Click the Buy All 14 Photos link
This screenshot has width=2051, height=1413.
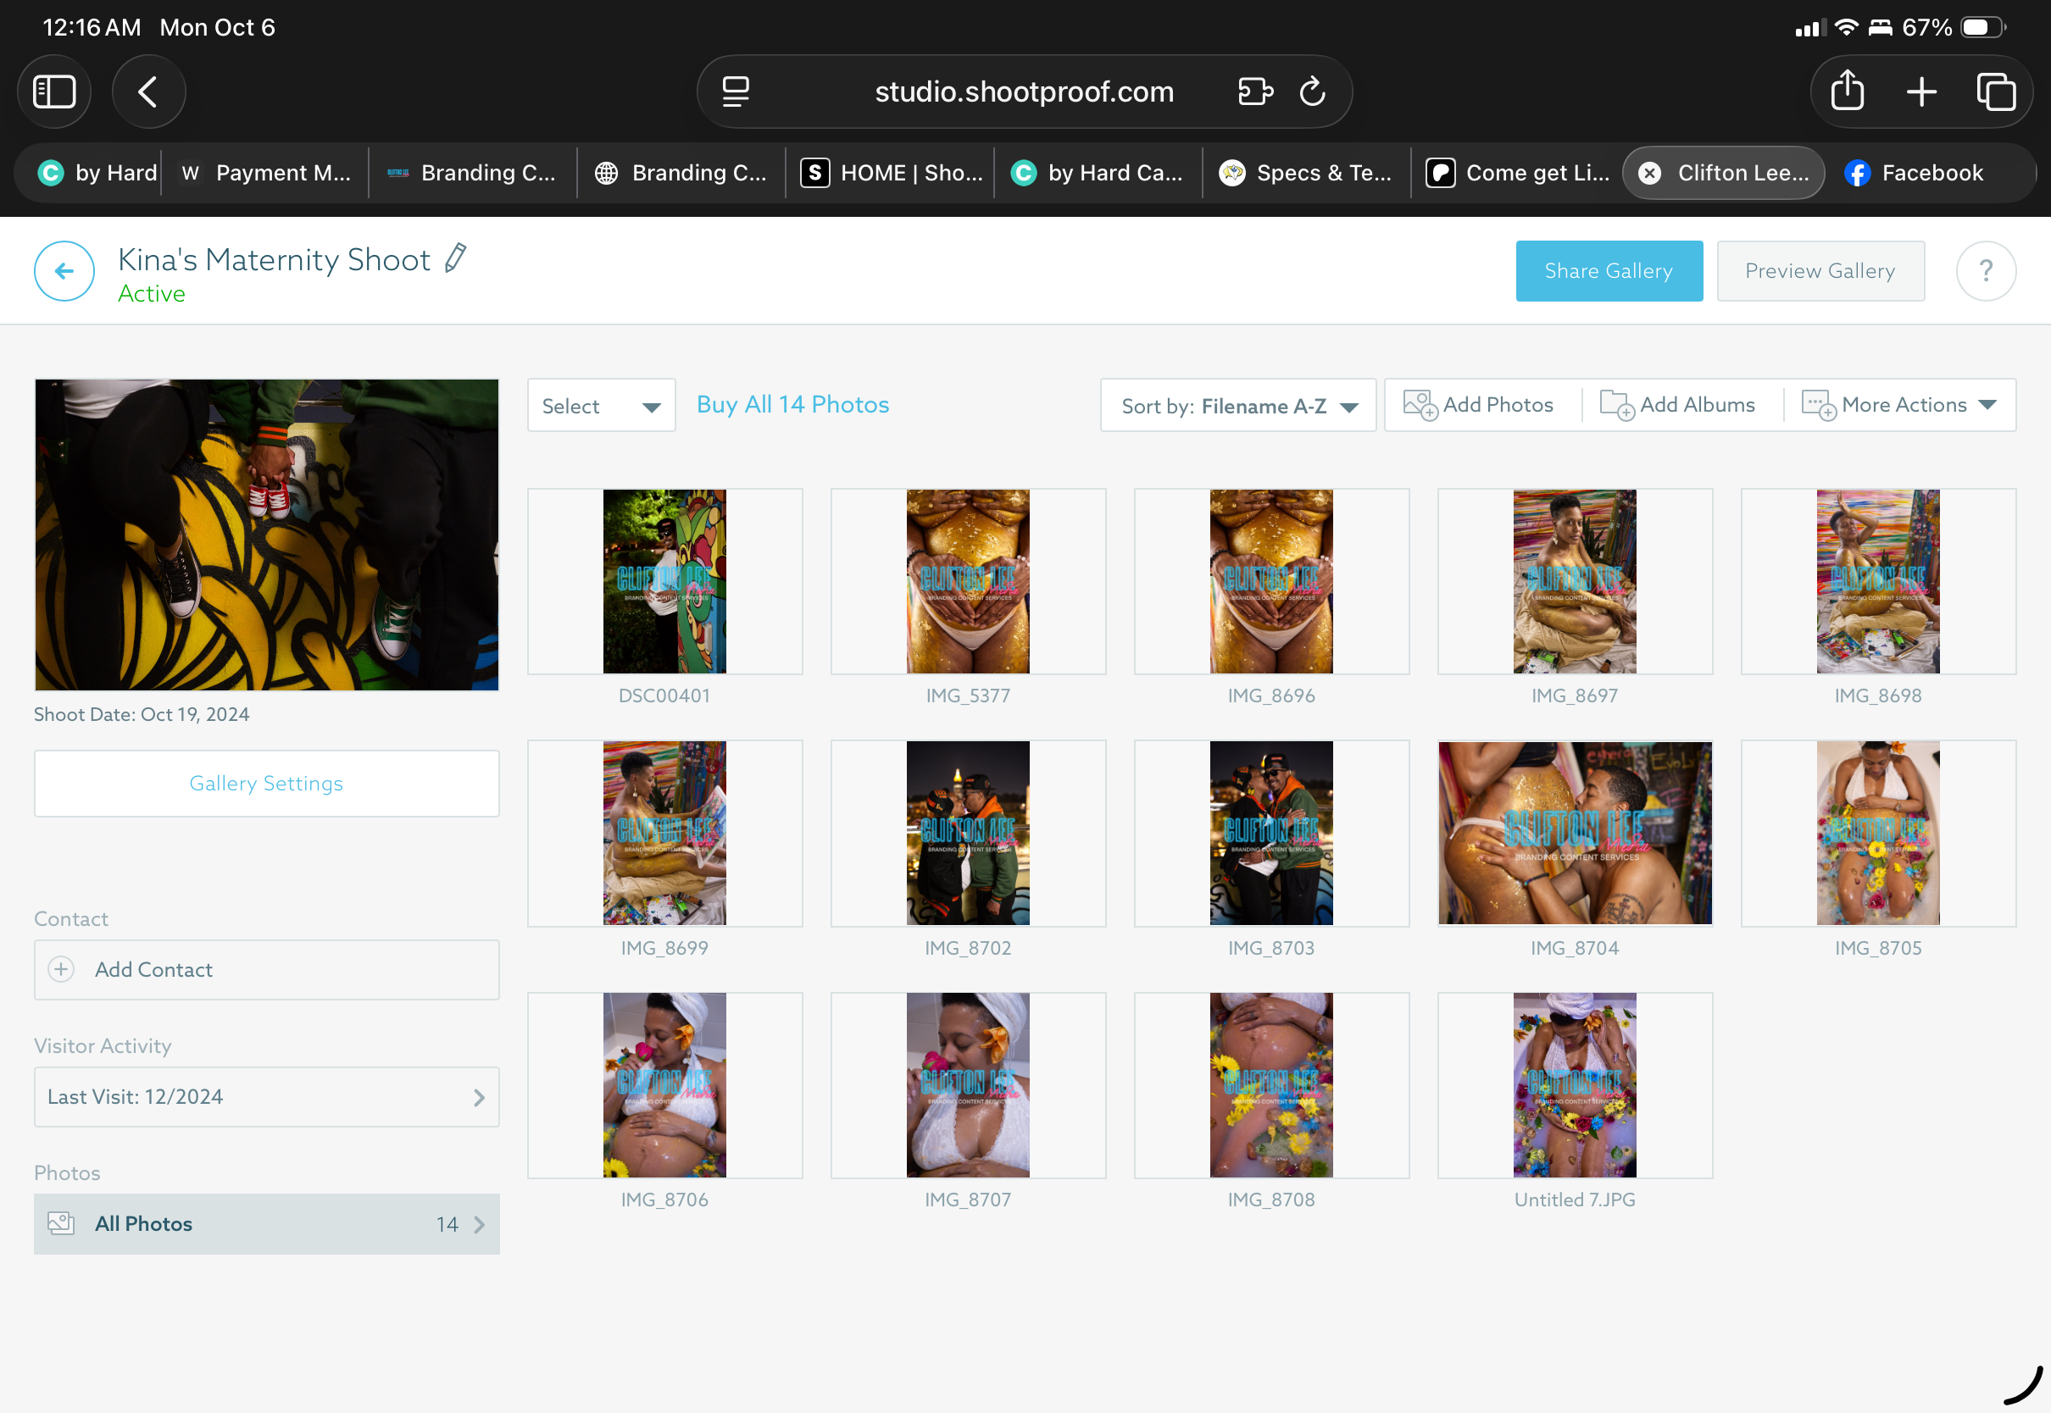point(792,405)
